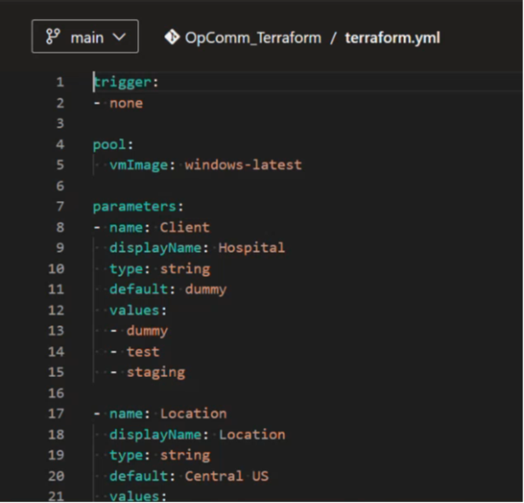The image size is (524, 503).
Task: Open the main branch selector dropdown
Action: [x=85, y=38]
